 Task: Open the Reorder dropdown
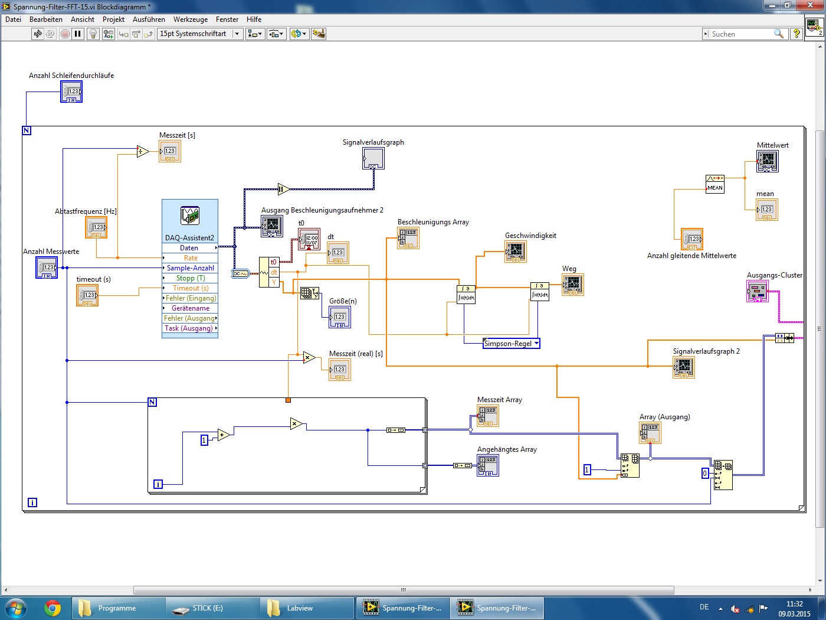pos(299,34)
